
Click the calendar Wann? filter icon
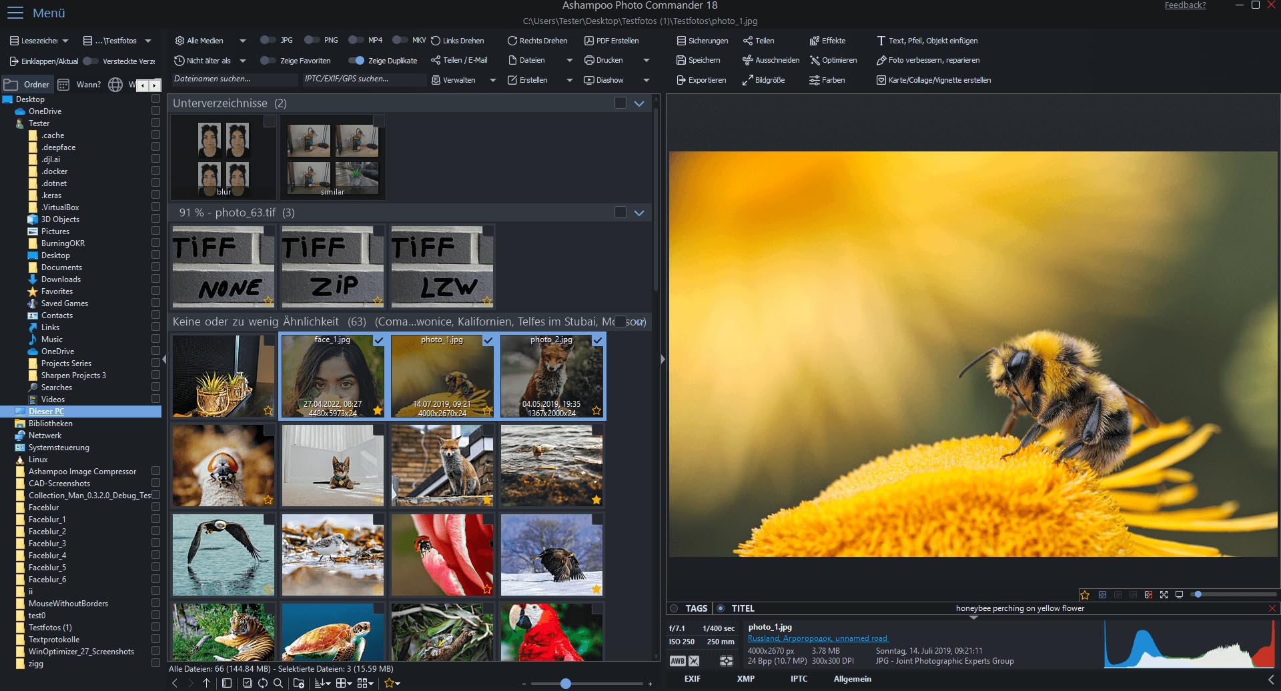(x=63, y=85)
